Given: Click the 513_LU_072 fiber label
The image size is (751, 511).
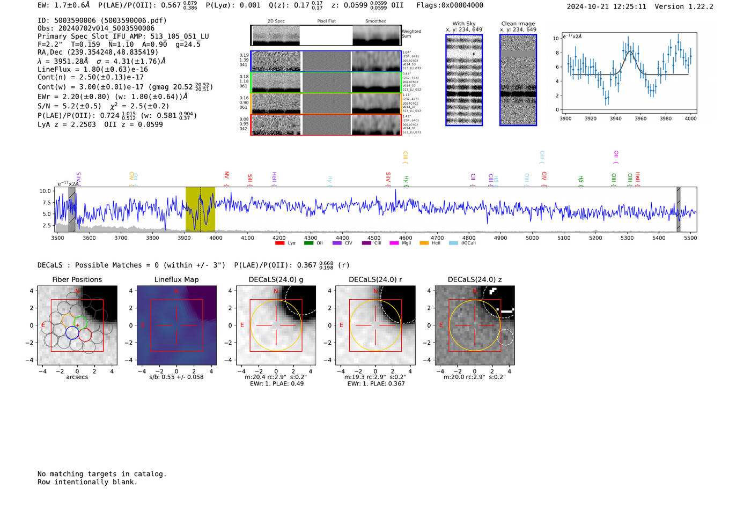Looking at the screenshot, I should [x=412, y=68].
